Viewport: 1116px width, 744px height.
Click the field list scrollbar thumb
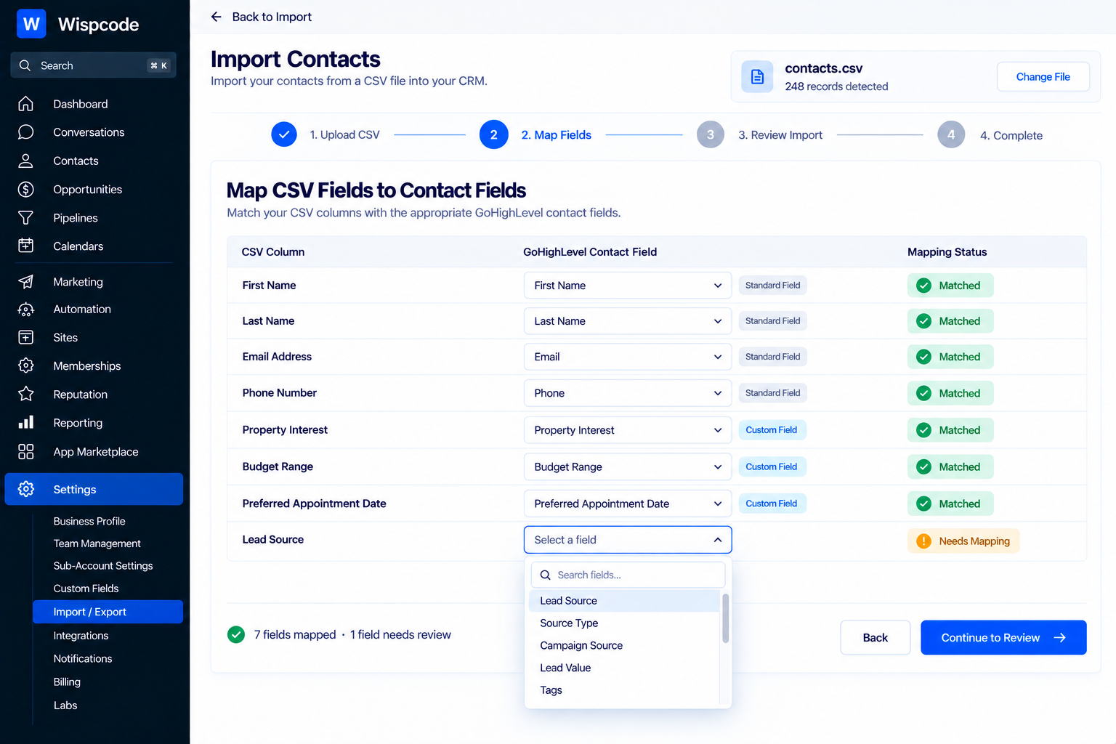[725, 618]
